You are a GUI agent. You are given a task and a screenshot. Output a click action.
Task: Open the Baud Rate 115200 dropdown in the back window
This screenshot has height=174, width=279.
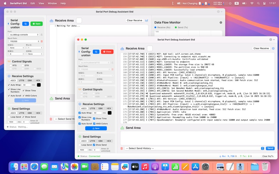click(x=24, y=41)
